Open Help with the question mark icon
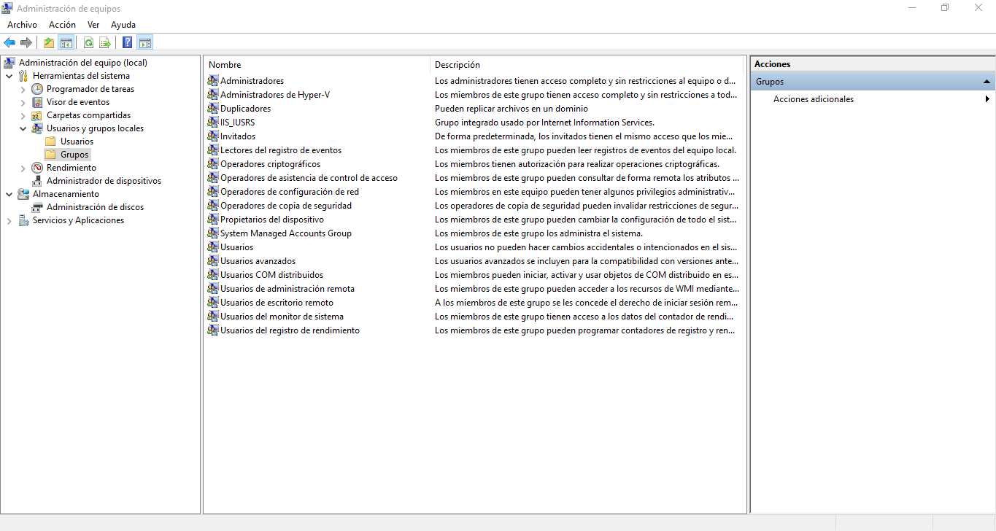This screenshot has height=531, width=996. (128, 42)
